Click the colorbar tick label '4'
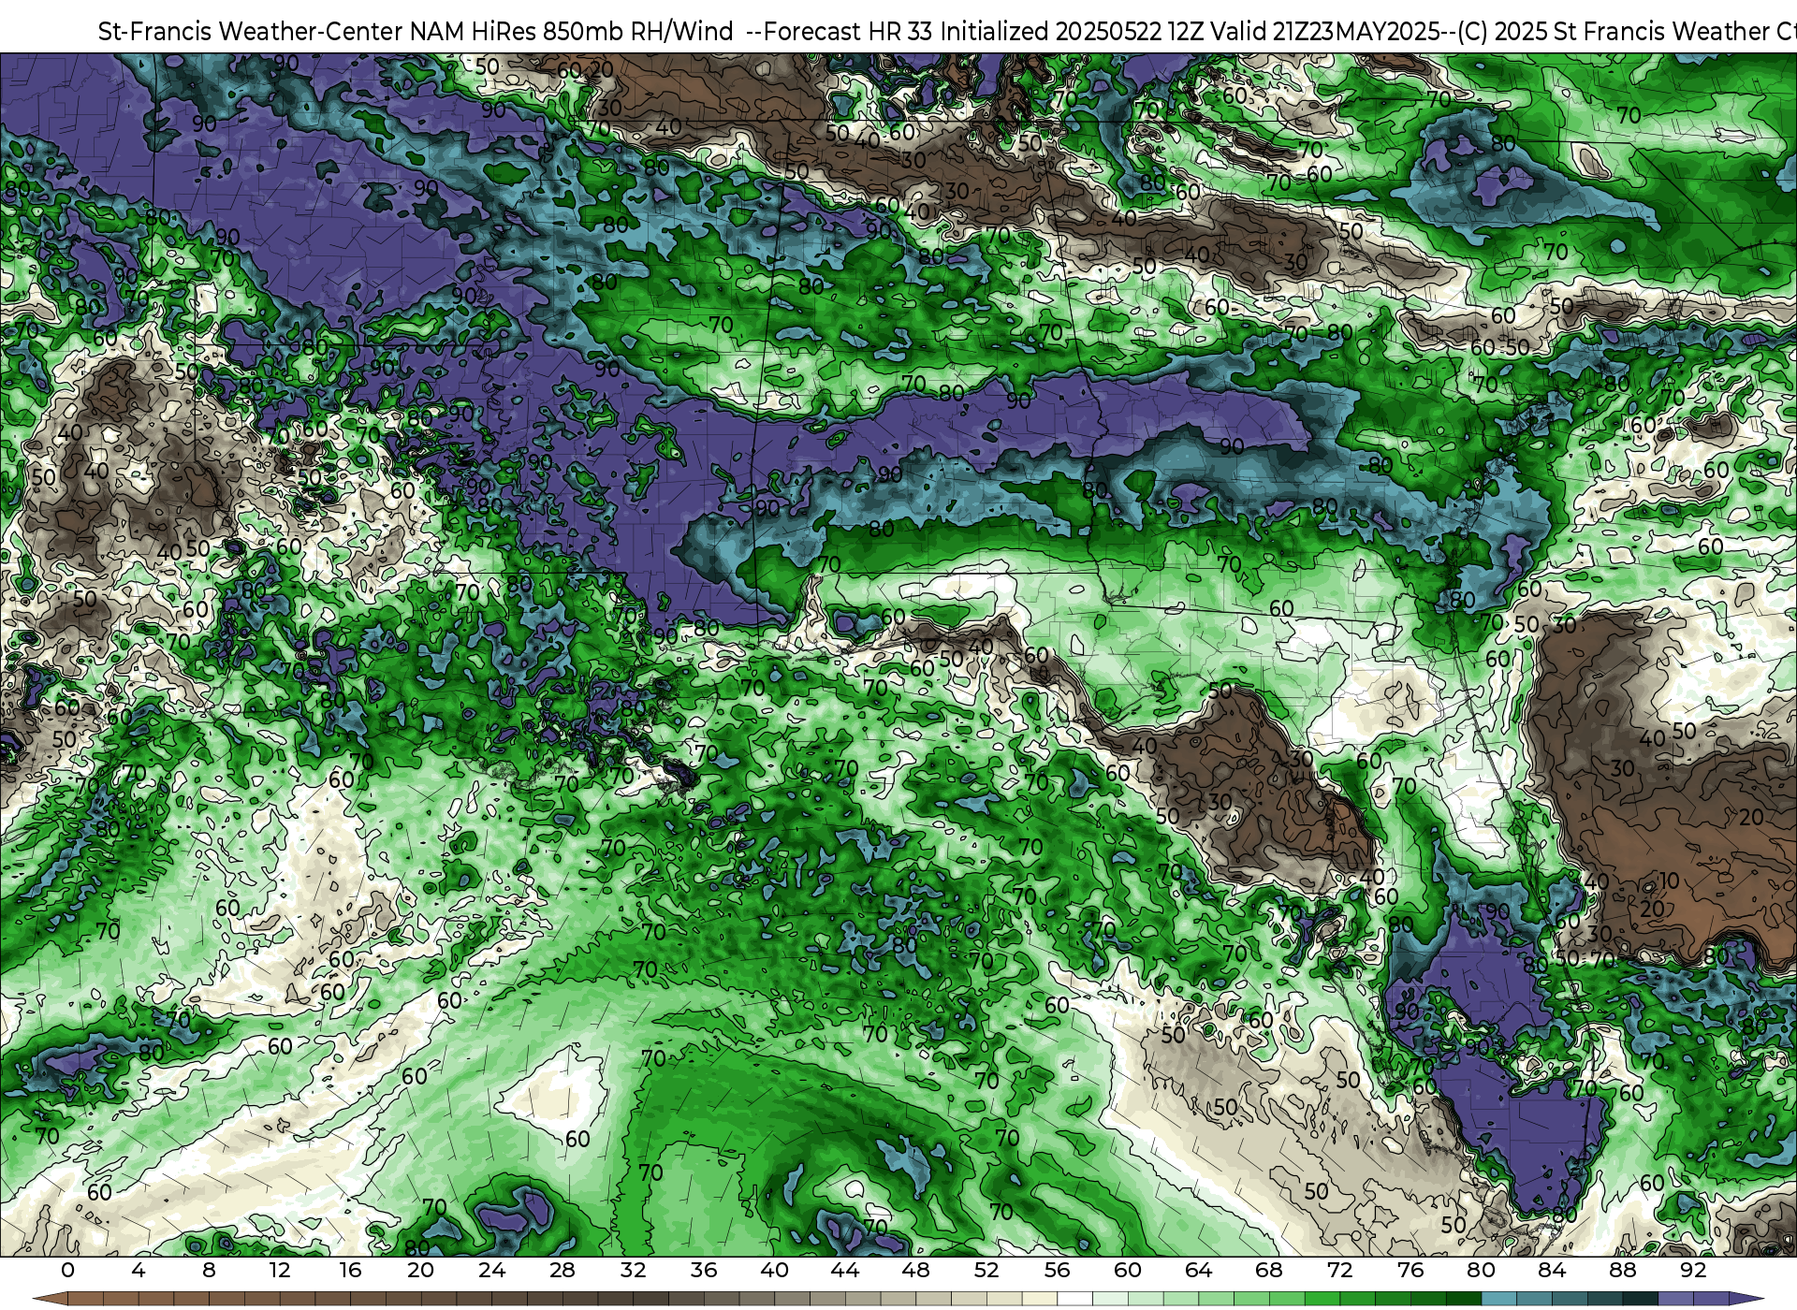The width and height of the screenshot is (1797, 1310). click(139, 1270)
